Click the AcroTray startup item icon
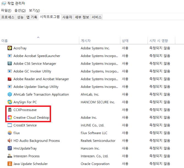Viewport: 184px width, 168px height. coord(10,48)
